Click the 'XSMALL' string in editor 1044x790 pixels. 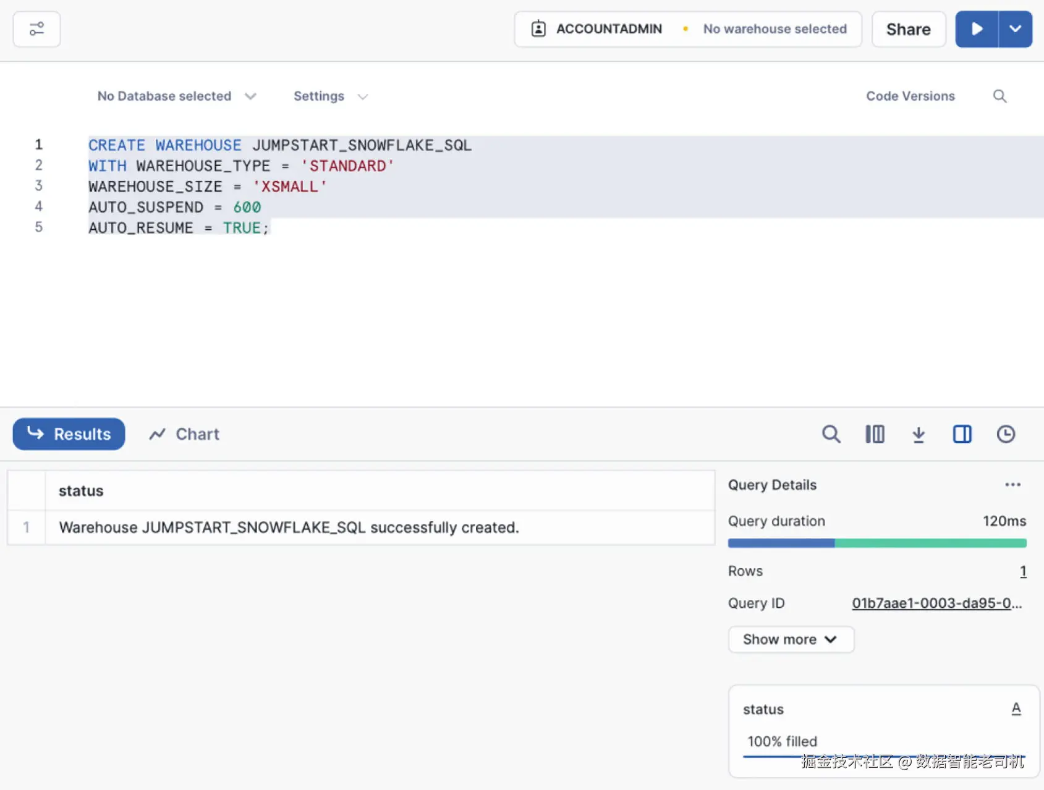(289, 187)
